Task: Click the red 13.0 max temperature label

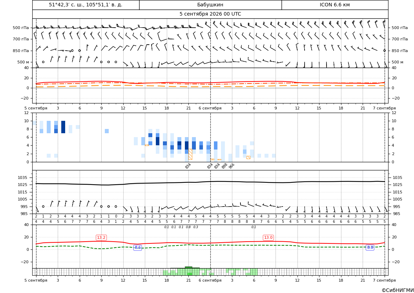Action: pyautogui.click(x=268, y=237)
